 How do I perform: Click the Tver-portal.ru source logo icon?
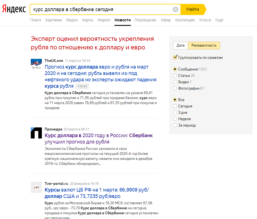pos(36,187)
